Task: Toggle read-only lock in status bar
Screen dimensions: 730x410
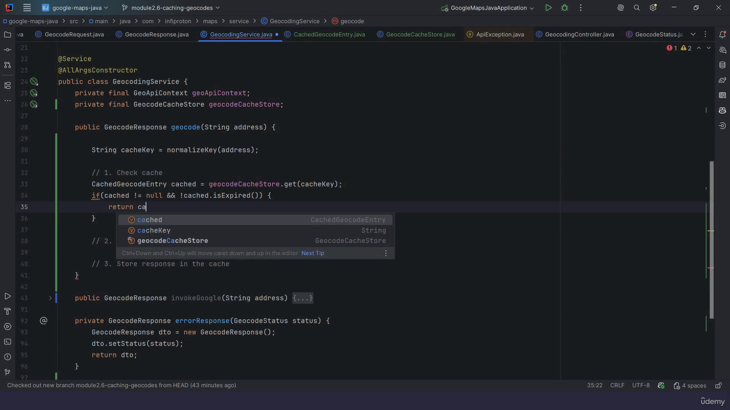Action: click(718, 385)
